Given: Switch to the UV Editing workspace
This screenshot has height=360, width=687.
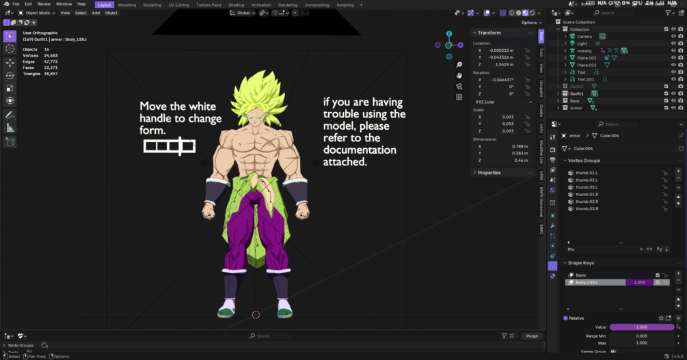Looking at the screenshot, I should pos(179,5).
